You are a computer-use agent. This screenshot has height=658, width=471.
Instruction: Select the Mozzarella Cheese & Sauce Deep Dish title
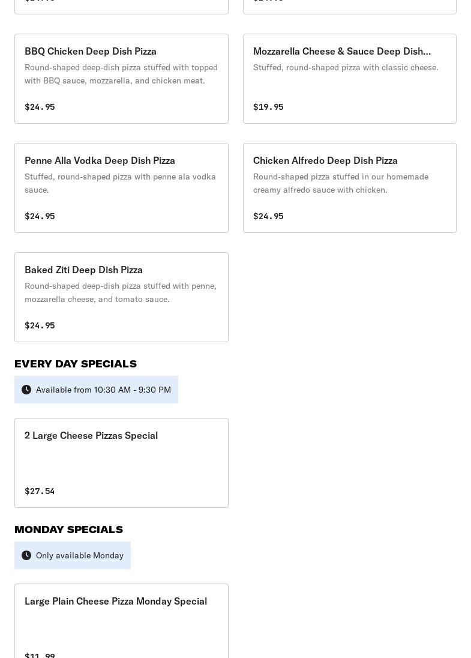point(341,52)
